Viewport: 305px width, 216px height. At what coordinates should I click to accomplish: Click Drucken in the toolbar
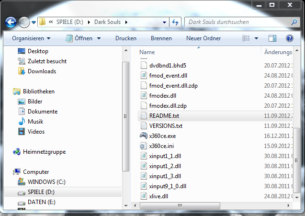pos(126,38)
